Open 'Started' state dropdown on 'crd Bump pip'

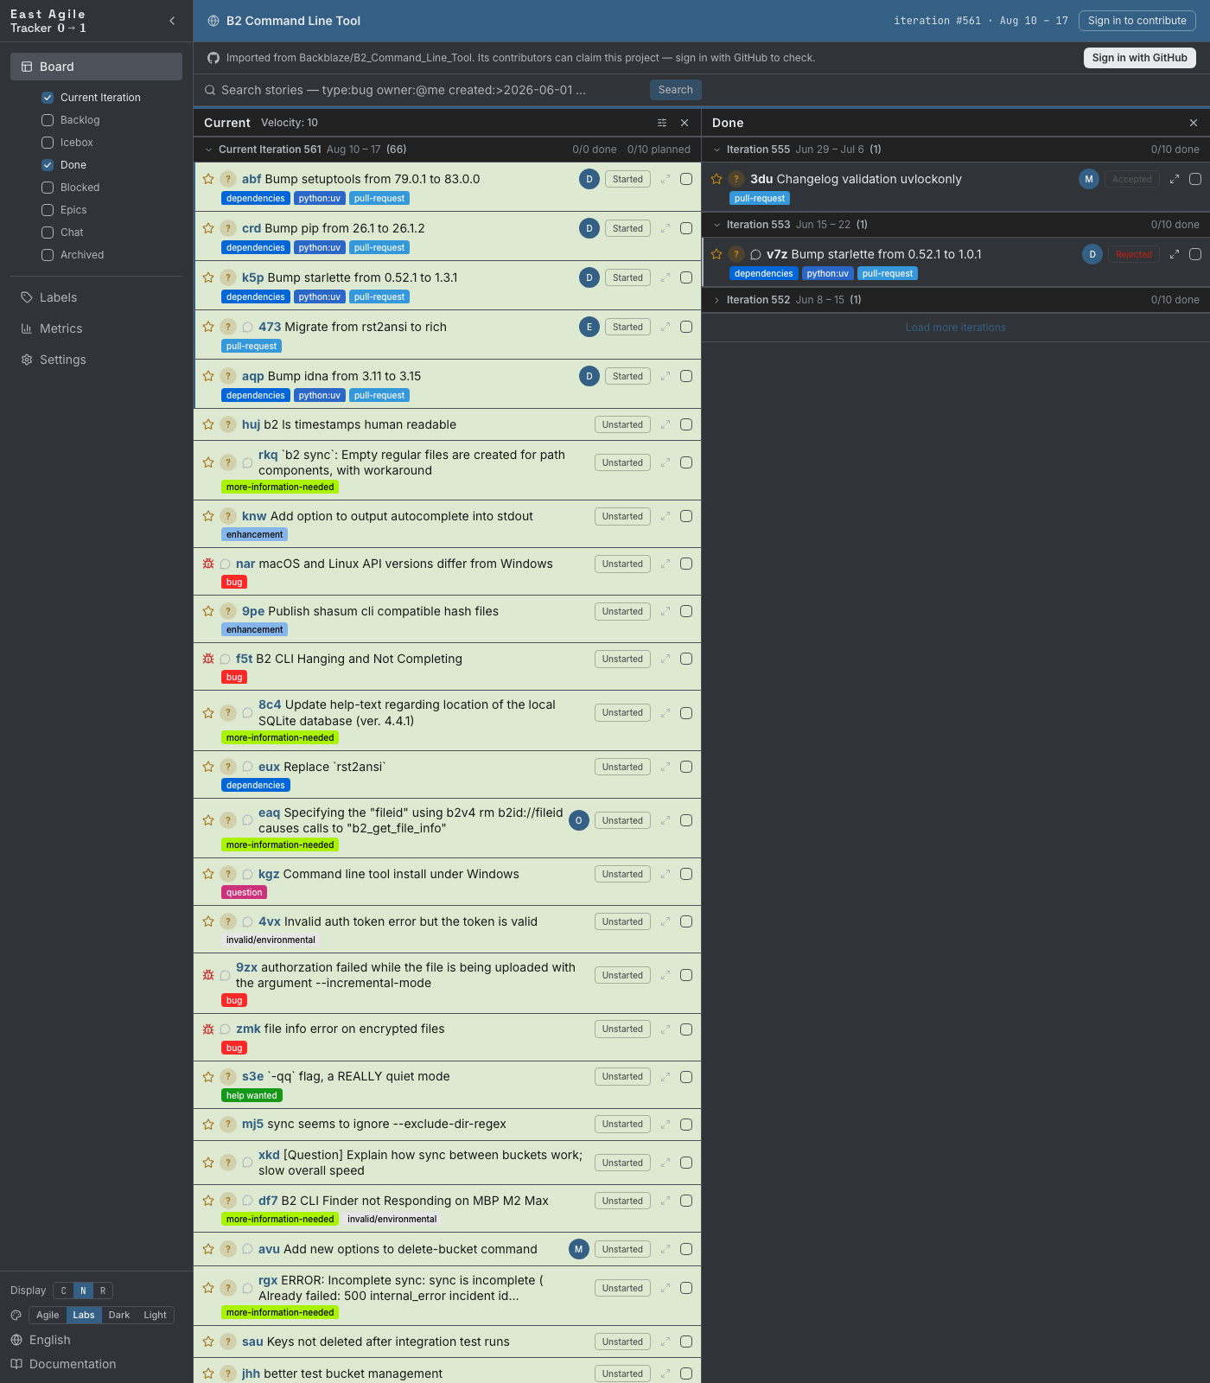click(x=627, y=228)
